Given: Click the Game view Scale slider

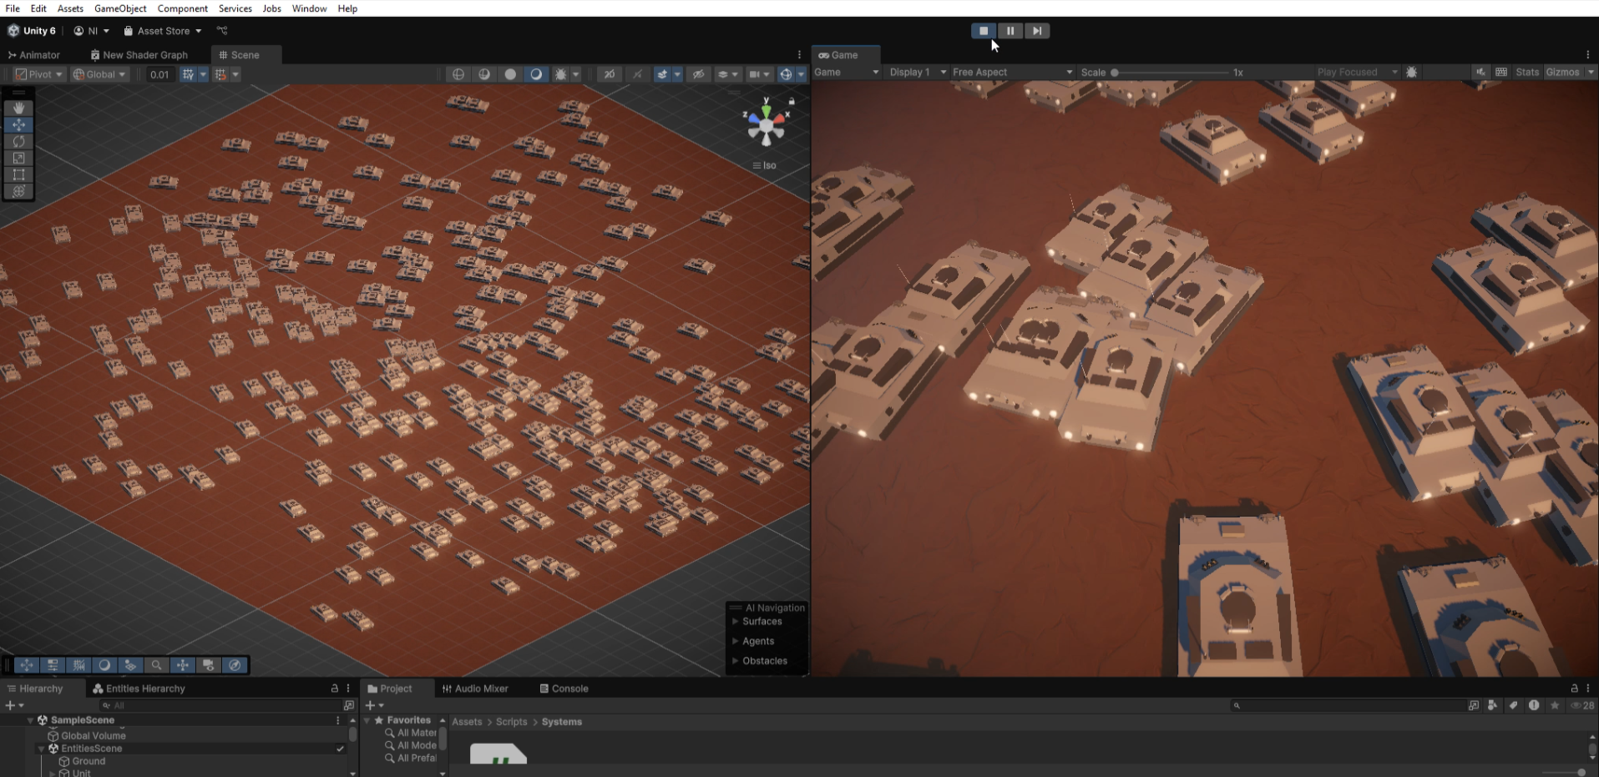Looking at the screenshot, I should point(1169,73).
